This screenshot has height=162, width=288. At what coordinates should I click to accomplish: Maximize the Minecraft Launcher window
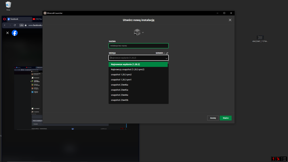224,13
